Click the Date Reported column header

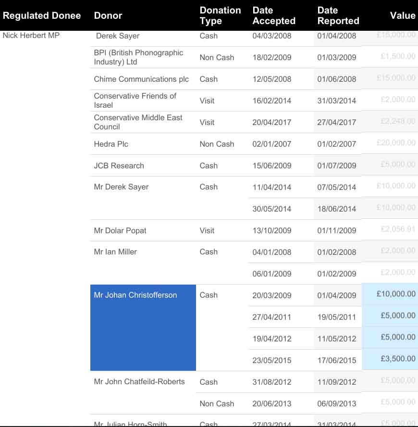click(338, 15)
